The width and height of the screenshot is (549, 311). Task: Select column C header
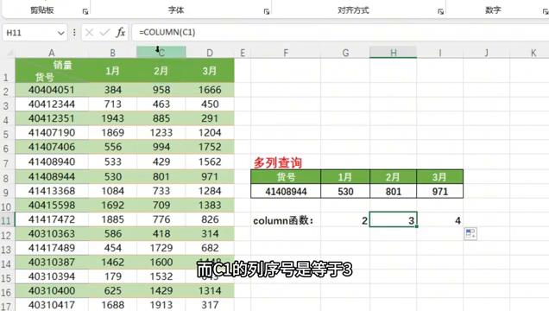point(161,53)
